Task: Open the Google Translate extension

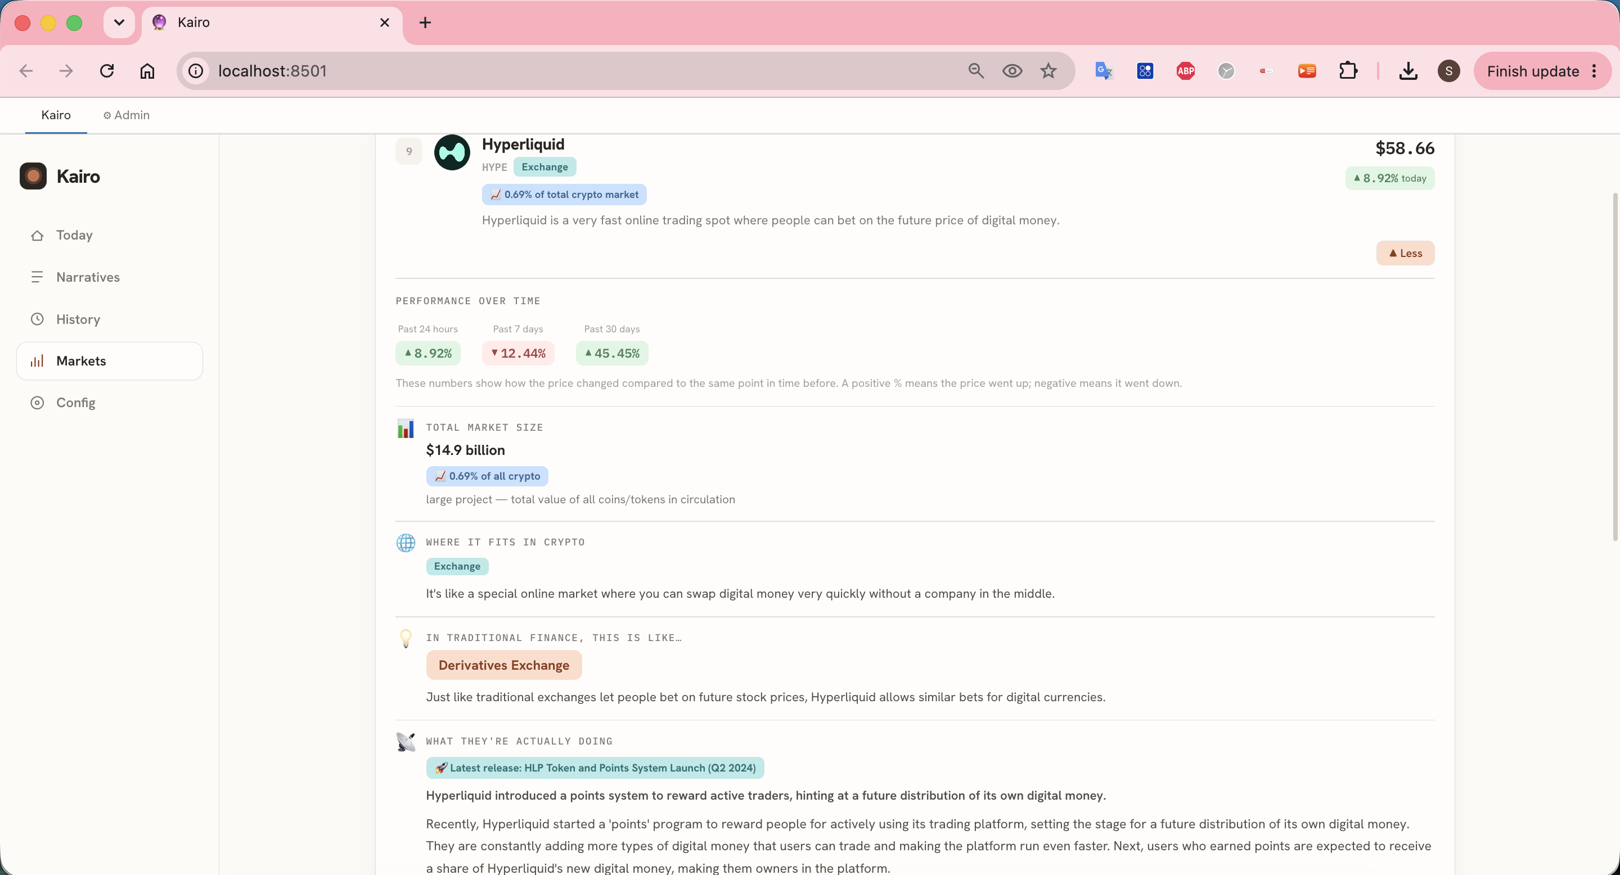Action: [x=1104, y=71]
